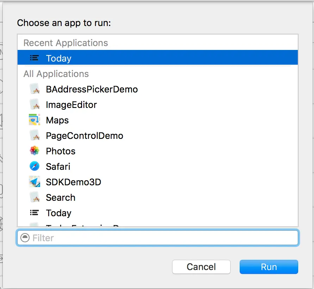This screenshot has width=314, height=289.
Task: Click the Search app icon
Action: click(34, 197)
